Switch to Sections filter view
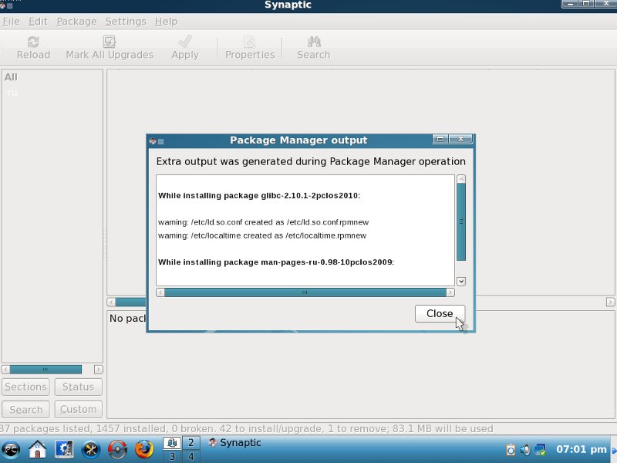 coord(25,387)
